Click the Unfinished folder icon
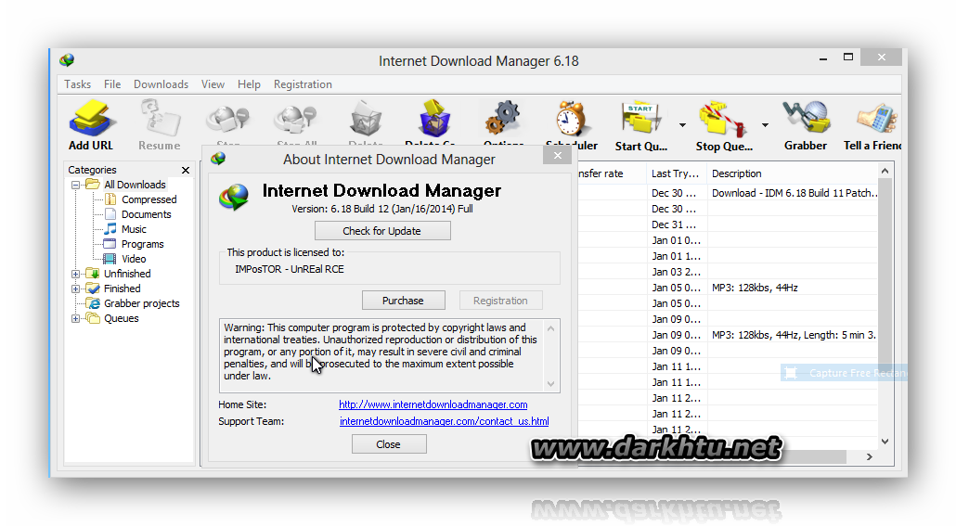 [x=93, y=273]
